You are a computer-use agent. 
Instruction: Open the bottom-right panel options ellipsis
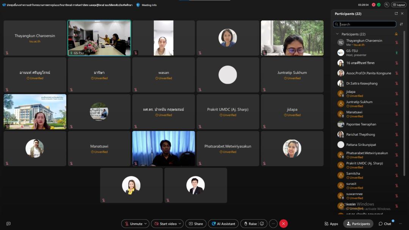coord(400,224)
